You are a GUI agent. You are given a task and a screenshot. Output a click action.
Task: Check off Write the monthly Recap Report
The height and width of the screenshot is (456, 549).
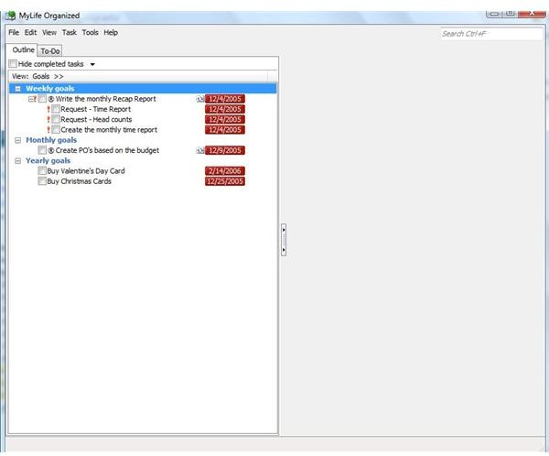42,99
